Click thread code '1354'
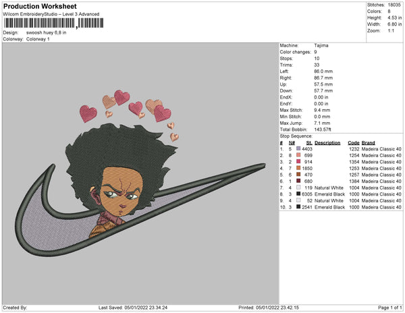 [x=354, y=162]
